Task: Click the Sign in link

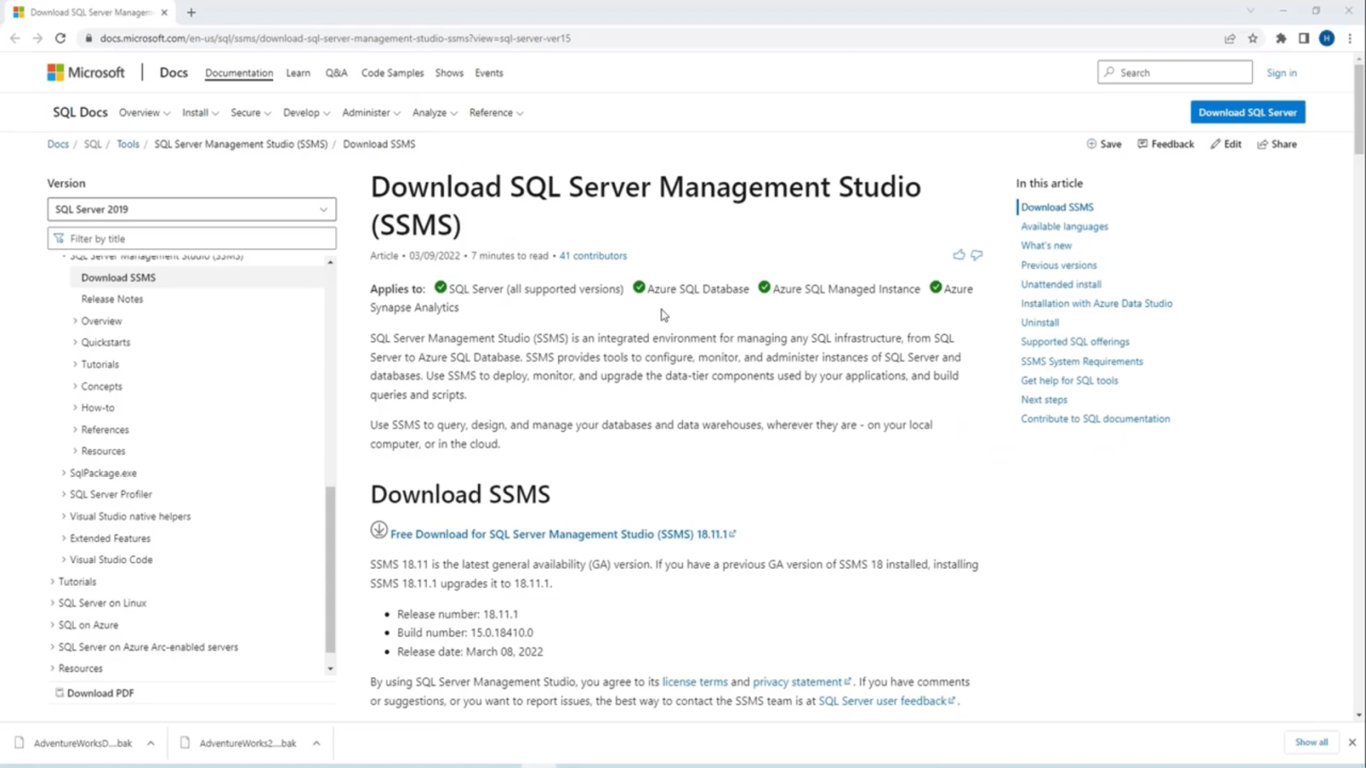Action: (x=1281, y=73)
